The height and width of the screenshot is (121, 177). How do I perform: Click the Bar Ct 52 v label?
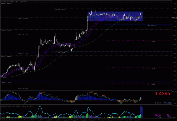tap(163, 115)
